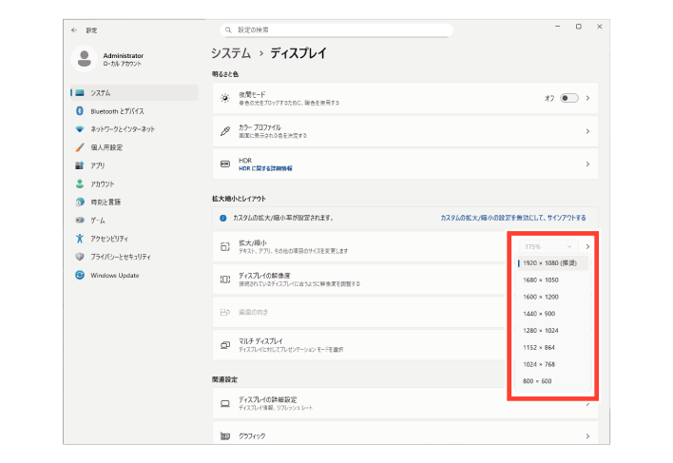Open 時刻と言語 time and language
673x463 pixels.
(105, 202)
